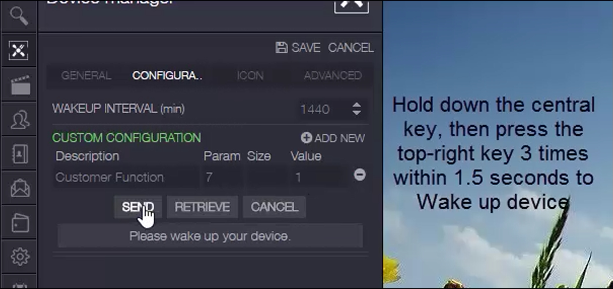Increase the wakeup interval value
This screenshot has width=613, height=289.
click(357, 105)
